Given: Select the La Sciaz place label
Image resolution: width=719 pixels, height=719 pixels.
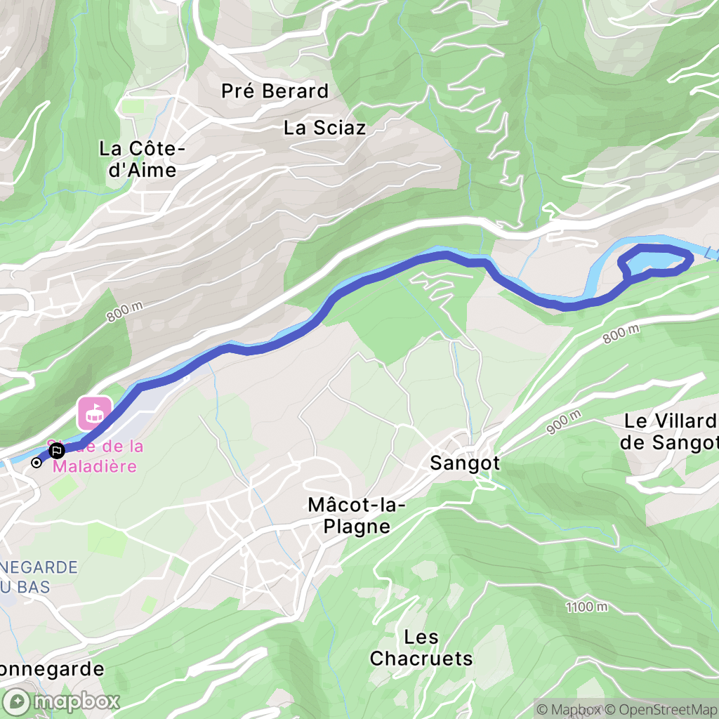Looking at the screenshot, I should click(x=324, y=128).
